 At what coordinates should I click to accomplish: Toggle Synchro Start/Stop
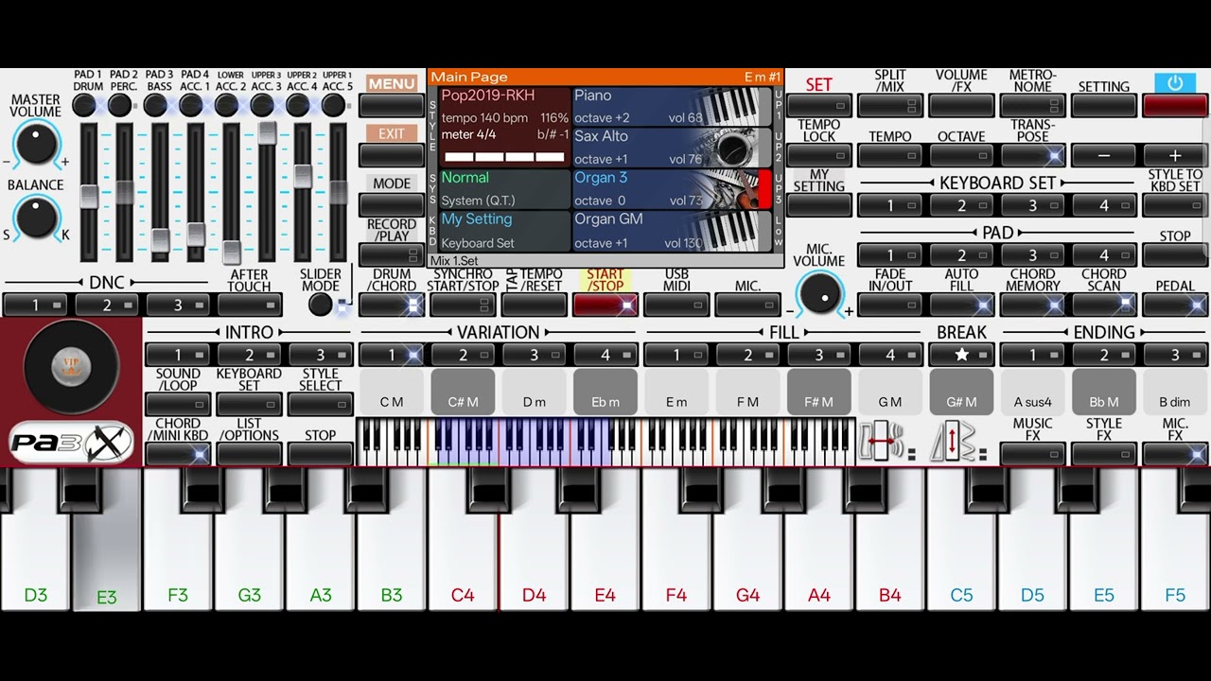tap(463, 305)
